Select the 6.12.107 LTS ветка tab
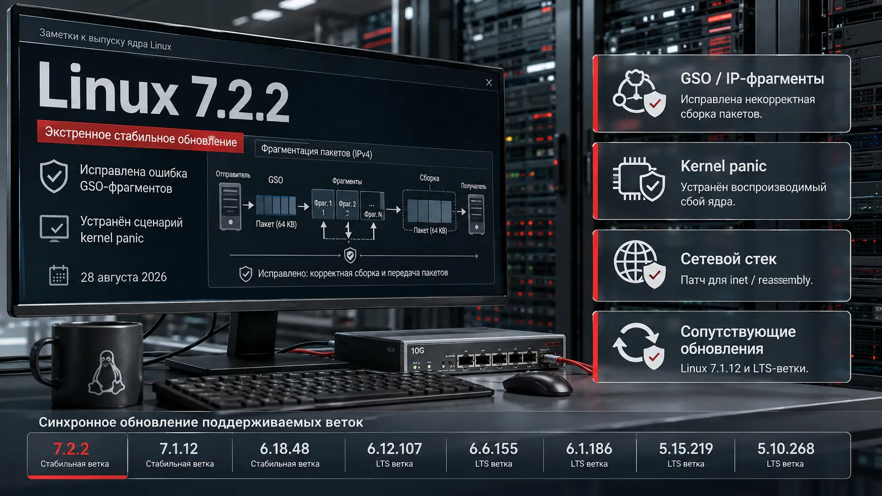This screenshot has height=496, width=882. coord(395,455)
